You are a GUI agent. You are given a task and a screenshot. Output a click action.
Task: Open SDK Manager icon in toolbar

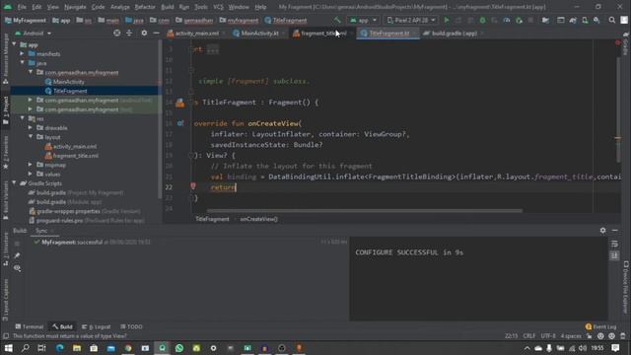(596, 20)
